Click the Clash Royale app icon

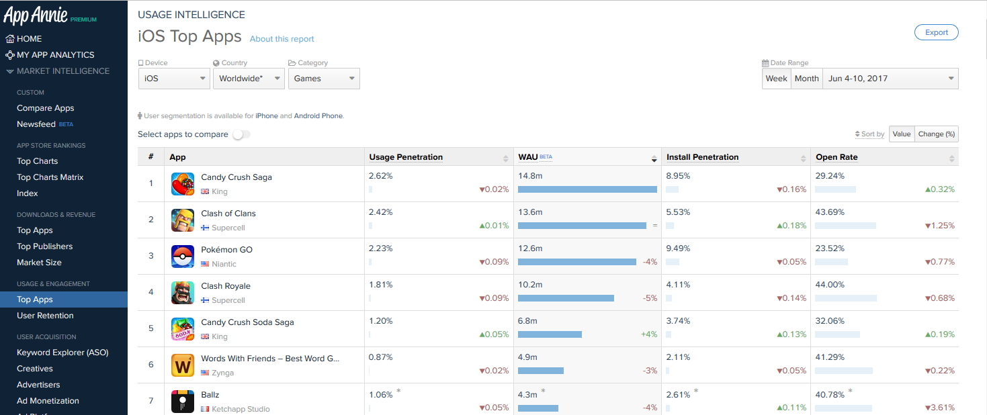tap(183, 293)
